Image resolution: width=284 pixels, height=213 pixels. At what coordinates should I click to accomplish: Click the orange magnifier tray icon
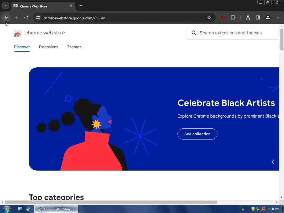263,209
